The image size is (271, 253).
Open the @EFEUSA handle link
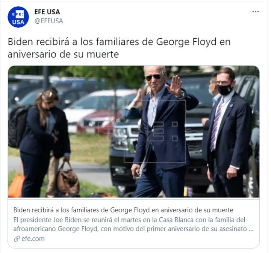click(49, 21)
